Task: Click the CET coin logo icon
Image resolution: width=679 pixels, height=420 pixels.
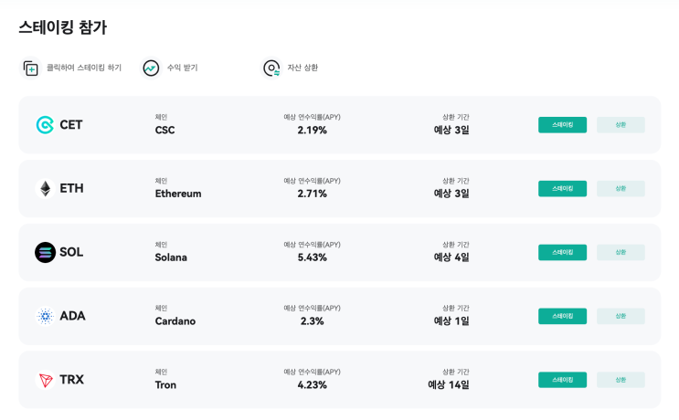Action: click(45, 124)
